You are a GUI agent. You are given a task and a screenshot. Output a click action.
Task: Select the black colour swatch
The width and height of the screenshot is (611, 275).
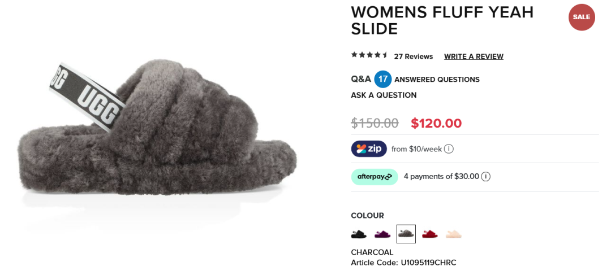pos(359,234)
